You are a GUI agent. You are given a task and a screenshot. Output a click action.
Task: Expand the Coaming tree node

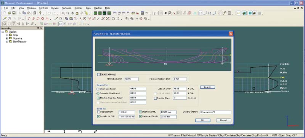7,38
